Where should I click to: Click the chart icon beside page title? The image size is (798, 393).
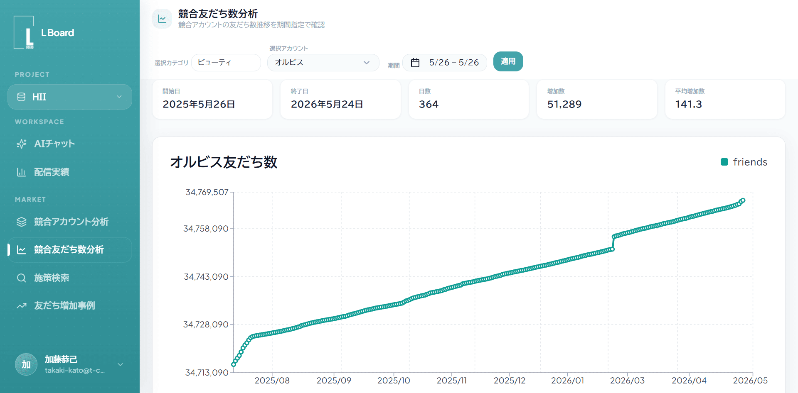pos(162,19)
